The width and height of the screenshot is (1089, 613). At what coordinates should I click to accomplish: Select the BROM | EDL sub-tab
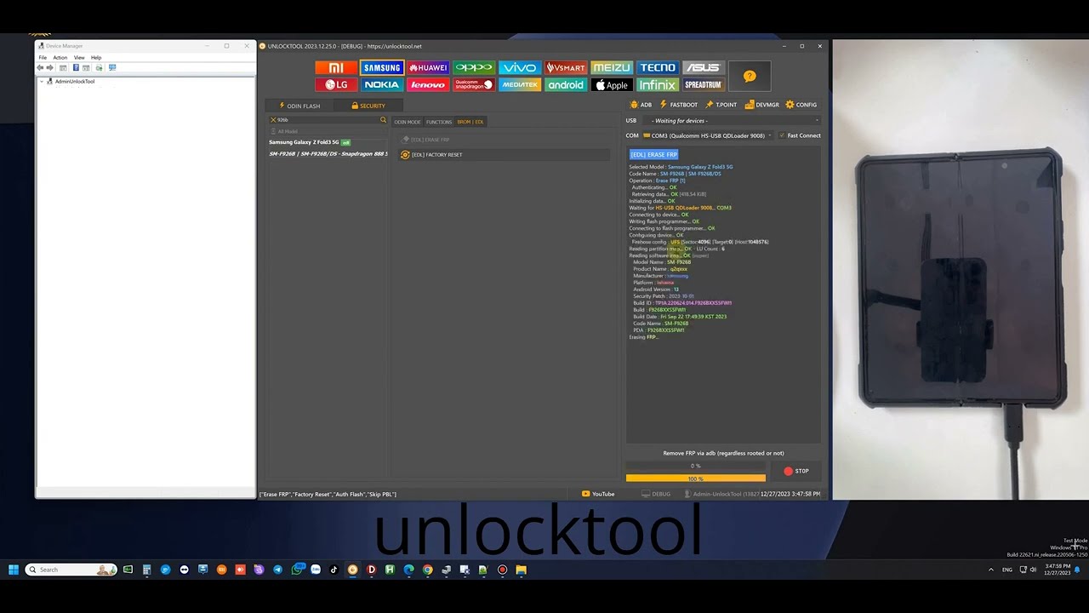[470, 122]
